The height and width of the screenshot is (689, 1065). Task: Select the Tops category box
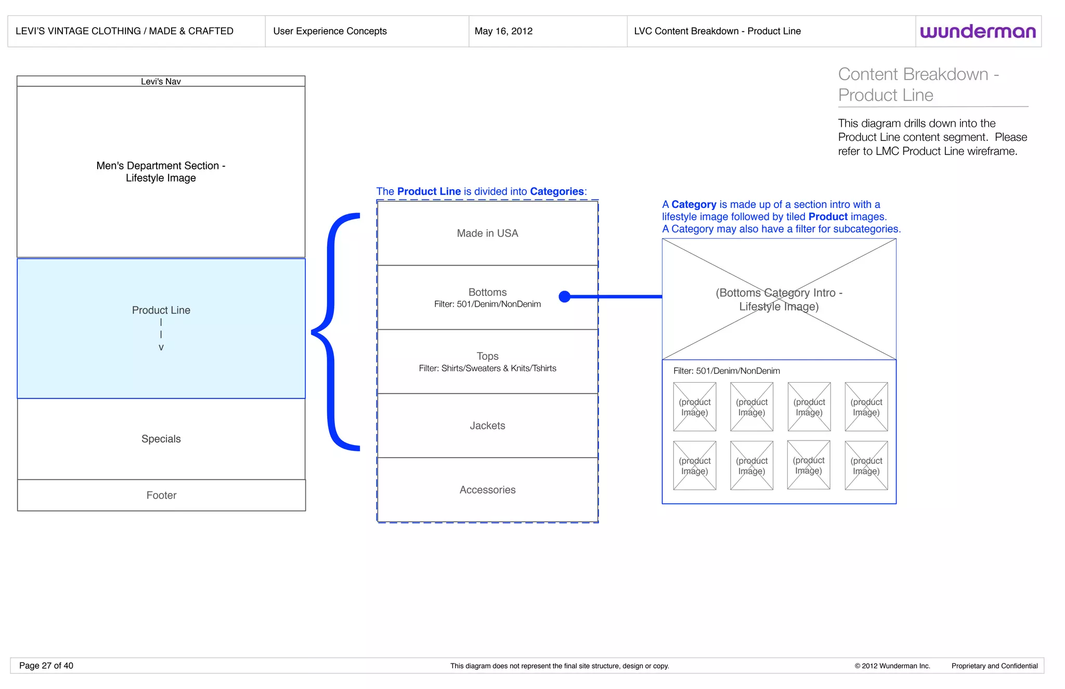pyautogui.click(x=487, y=361)
